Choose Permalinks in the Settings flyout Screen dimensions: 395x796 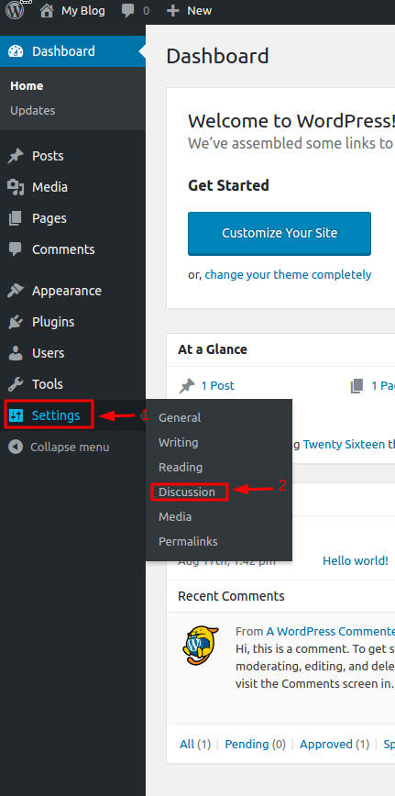(188, 542)
